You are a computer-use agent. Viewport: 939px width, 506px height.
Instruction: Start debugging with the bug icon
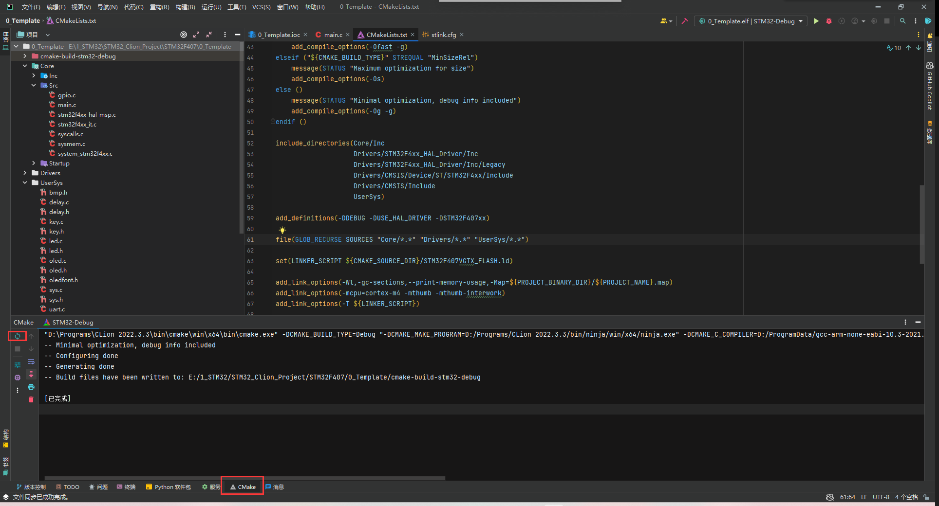click(x=828, y=21)
